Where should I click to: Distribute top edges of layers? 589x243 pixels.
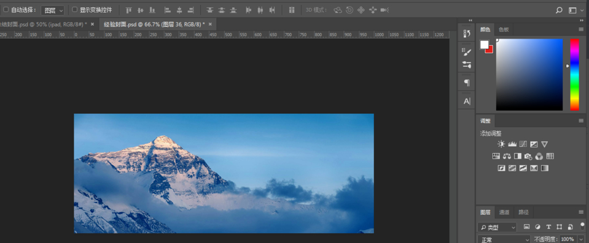click(209, 10)
